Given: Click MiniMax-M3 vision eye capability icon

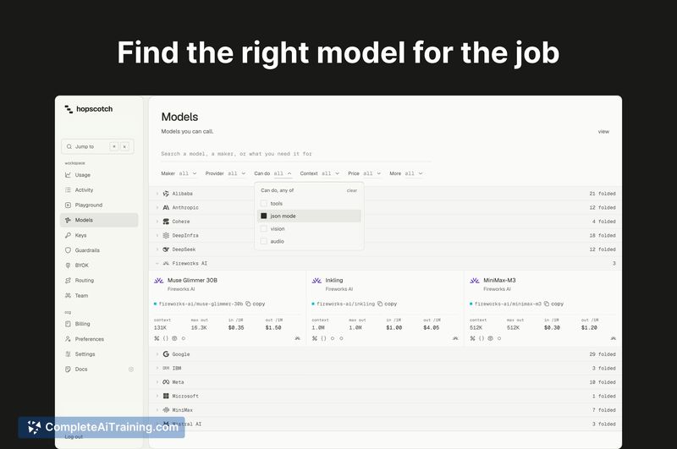Looking at the screenshot, I should tap(491, 338).
